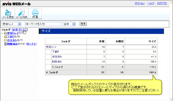Click the 4 フォルダ total row label
173x101 pixels.
pyautogui.click(x=52, y=73)
